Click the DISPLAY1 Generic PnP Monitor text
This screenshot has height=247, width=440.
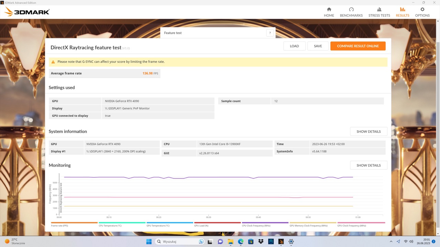[127, 108]
